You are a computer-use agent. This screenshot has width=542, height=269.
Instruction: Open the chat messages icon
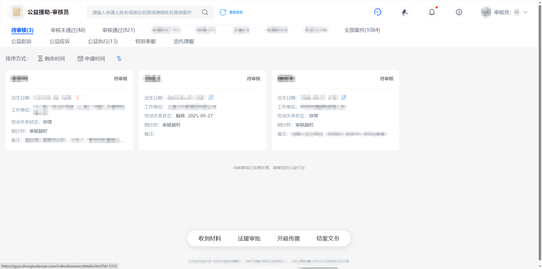pyautogui.click(x=377, y=12)
